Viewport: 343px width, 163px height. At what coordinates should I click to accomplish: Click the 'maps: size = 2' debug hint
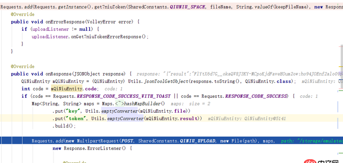coord(190,104)
